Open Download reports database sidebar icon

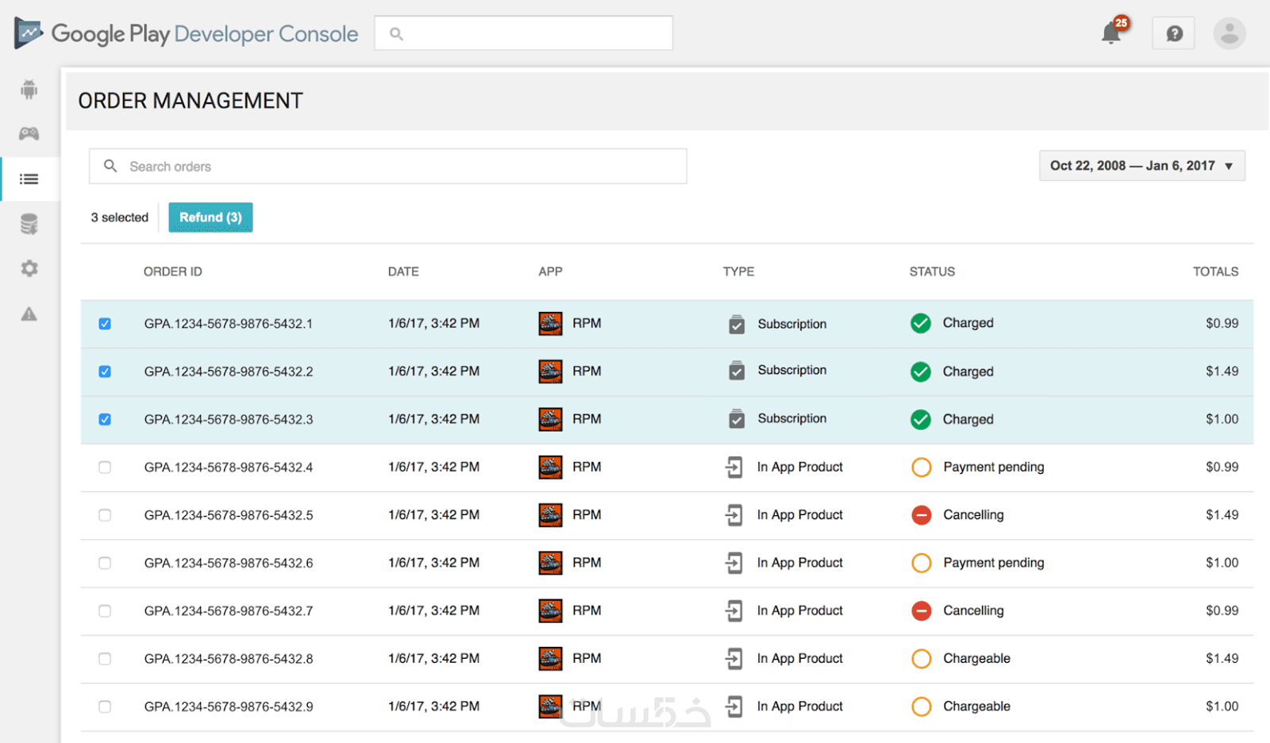[x=29, y=224]
